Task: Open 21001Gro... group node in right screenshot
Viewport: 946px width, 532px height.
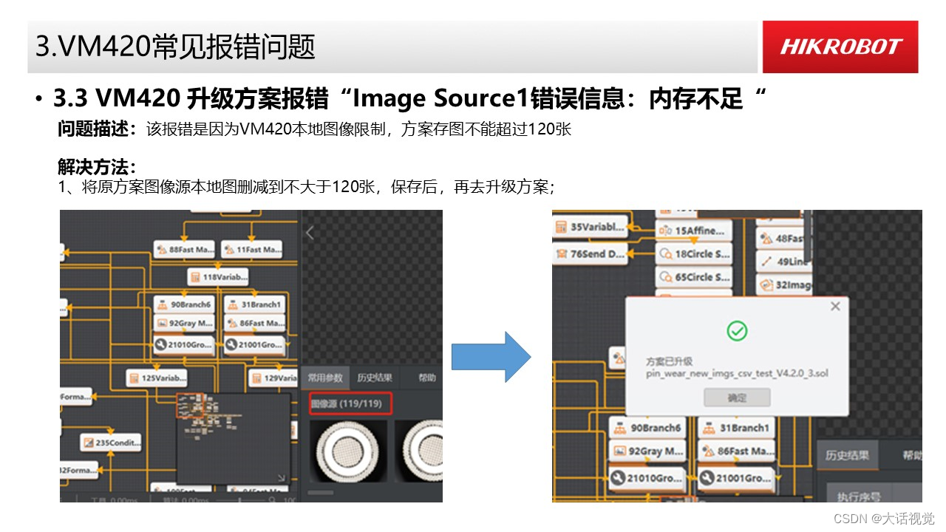Action: point(737,478)
